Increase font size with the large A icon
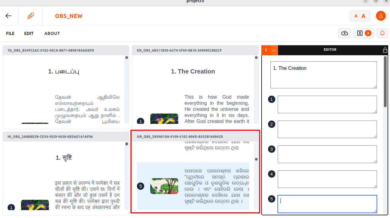The height and width of the screenshot is (218, 390). point(364,15)
